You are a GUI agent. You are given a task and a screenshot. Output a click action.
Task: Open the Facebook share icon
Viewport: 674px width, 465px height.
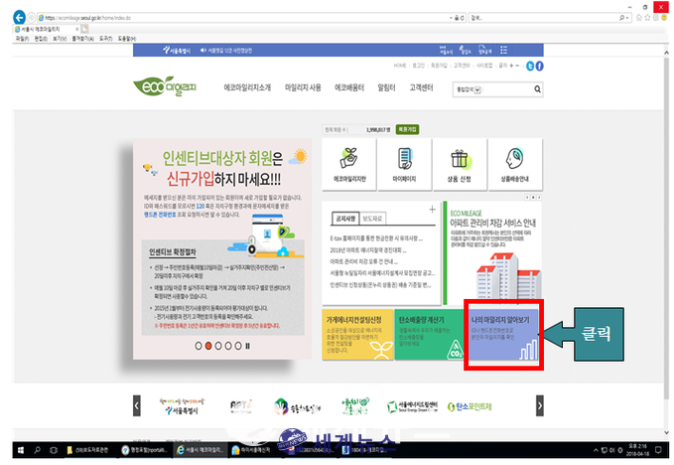point(541,66)
